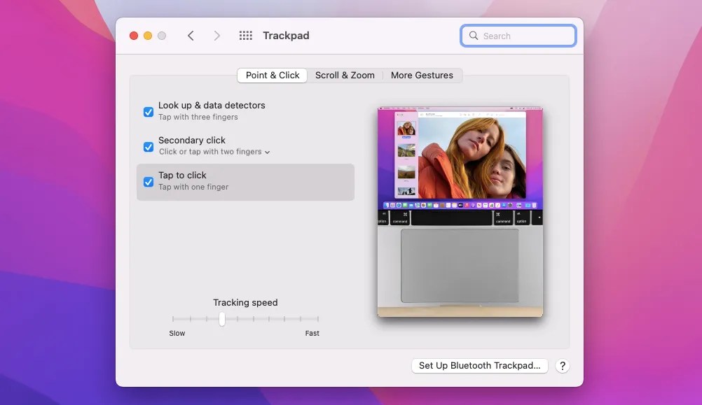
Task: Click the back navigation chevron
Action: click(x=191, y=35)
